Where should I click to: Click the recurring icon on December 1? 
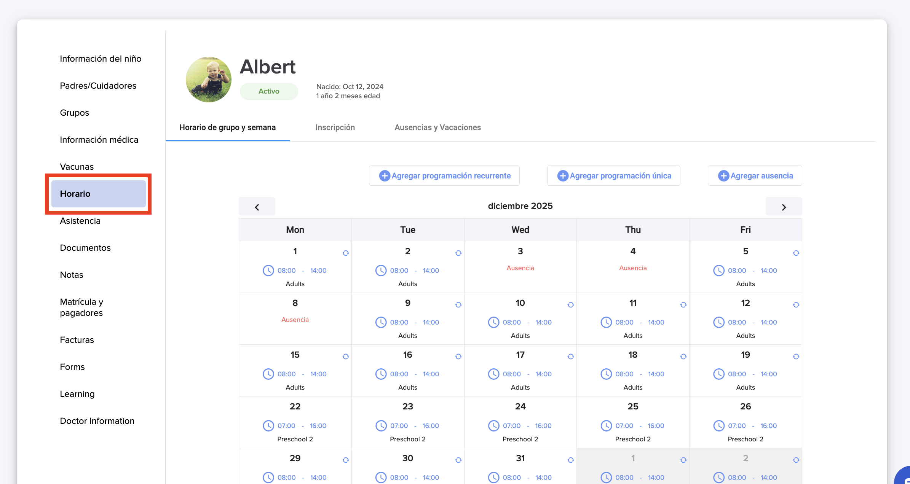(345, 253)
